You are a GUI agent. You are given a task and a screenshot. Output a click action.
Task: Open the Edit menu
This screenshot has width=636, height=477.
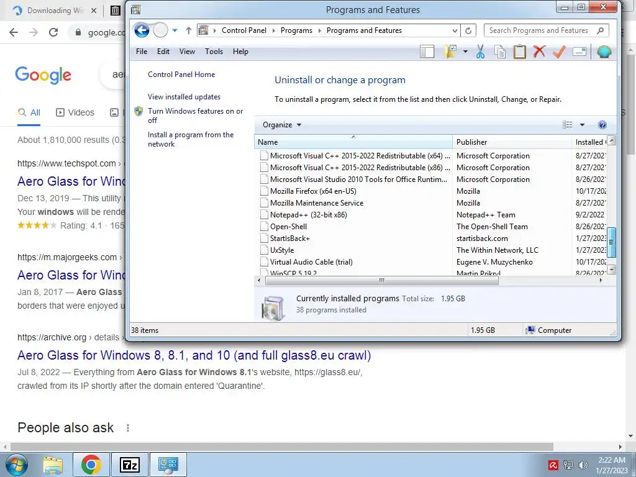pos(163,52)
